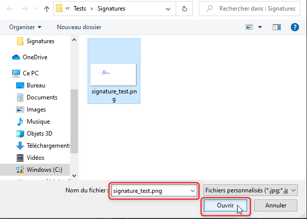Open the Organiser menu
This screenshot has width=307, height=219.
tap(25, 27)
